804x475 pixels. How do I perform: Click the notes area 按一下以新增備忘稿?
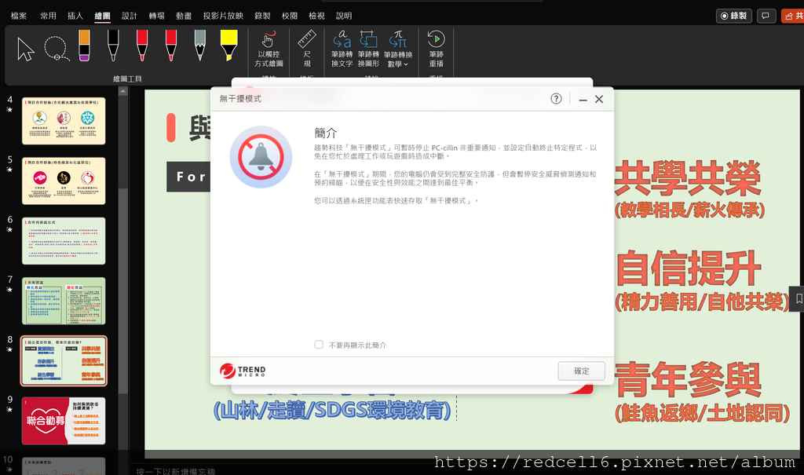click(x=176, y=471)
